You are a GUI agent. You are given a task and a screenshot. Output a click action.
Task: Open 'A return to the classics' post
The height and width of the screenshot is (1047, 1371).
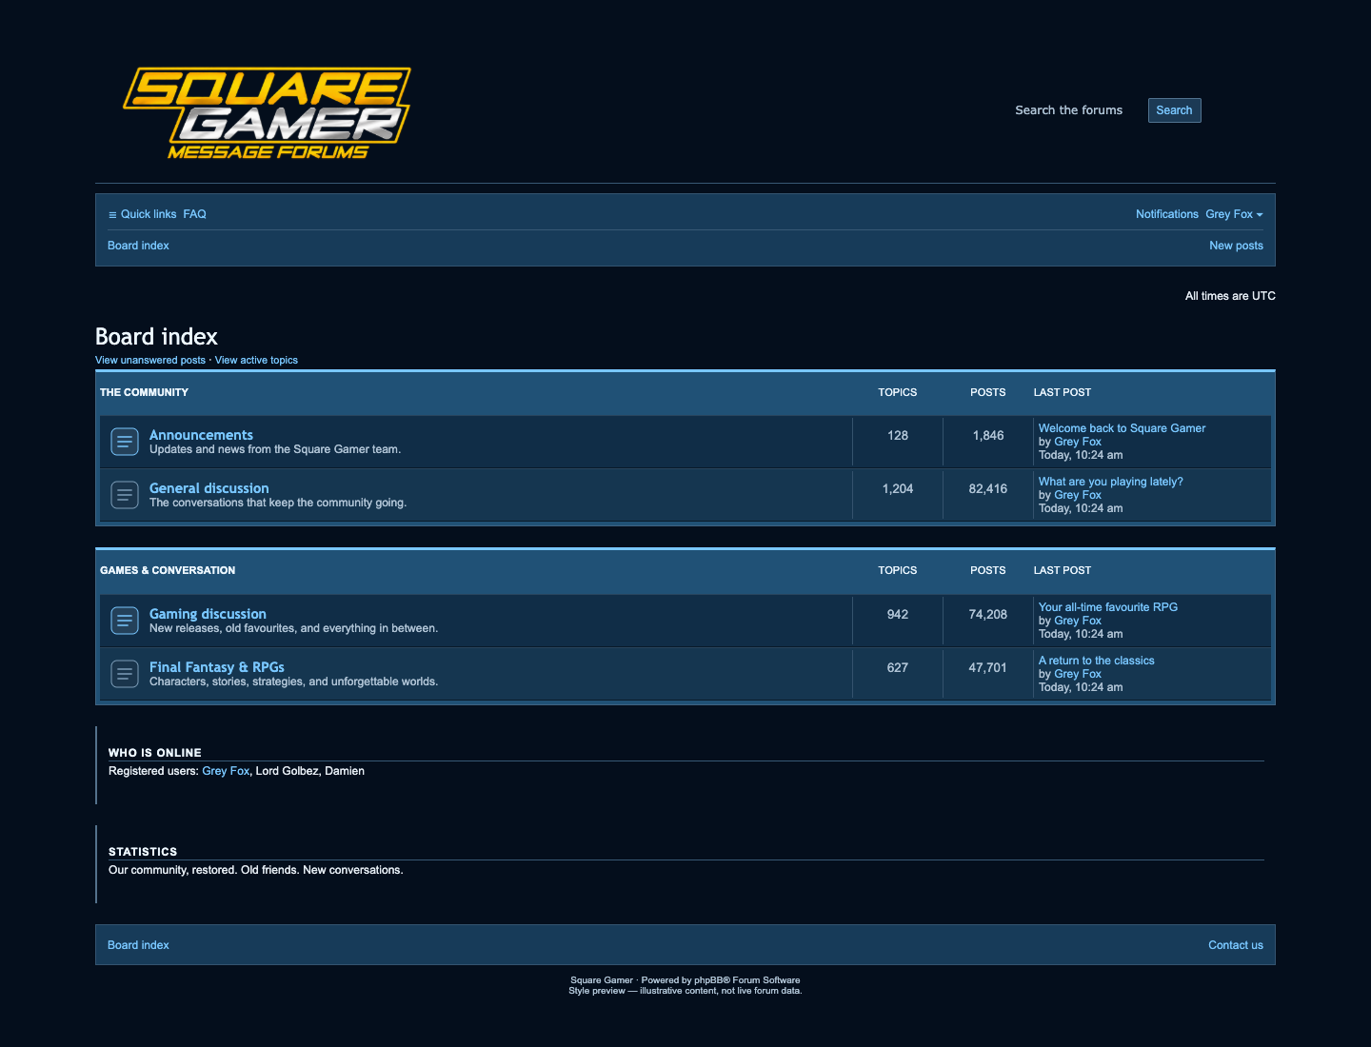point(1096,661)
